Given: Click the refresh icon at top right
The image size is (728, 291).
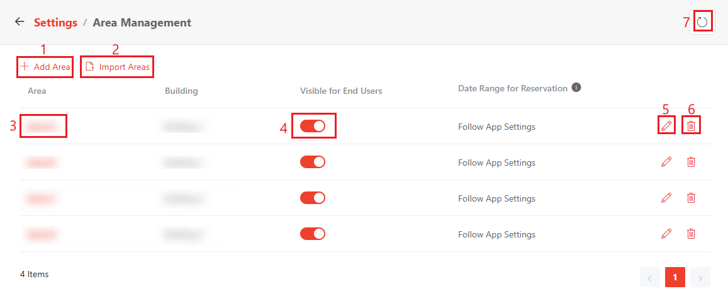Looking at the screenshot, I should pyautogui.click(x=703, y=22).
